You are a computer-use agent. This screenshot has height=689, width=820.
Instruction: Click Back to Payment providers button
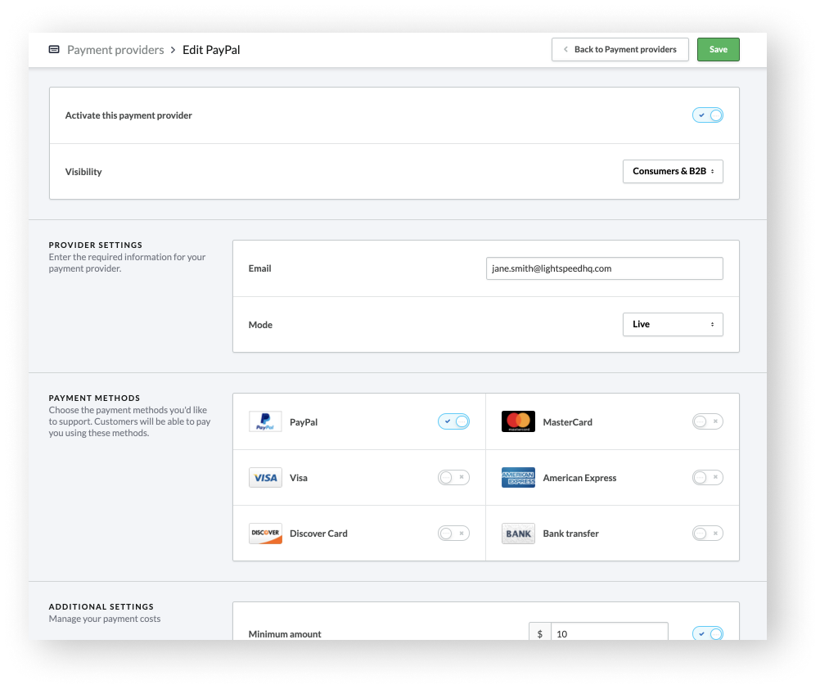[x=620, y=50]
